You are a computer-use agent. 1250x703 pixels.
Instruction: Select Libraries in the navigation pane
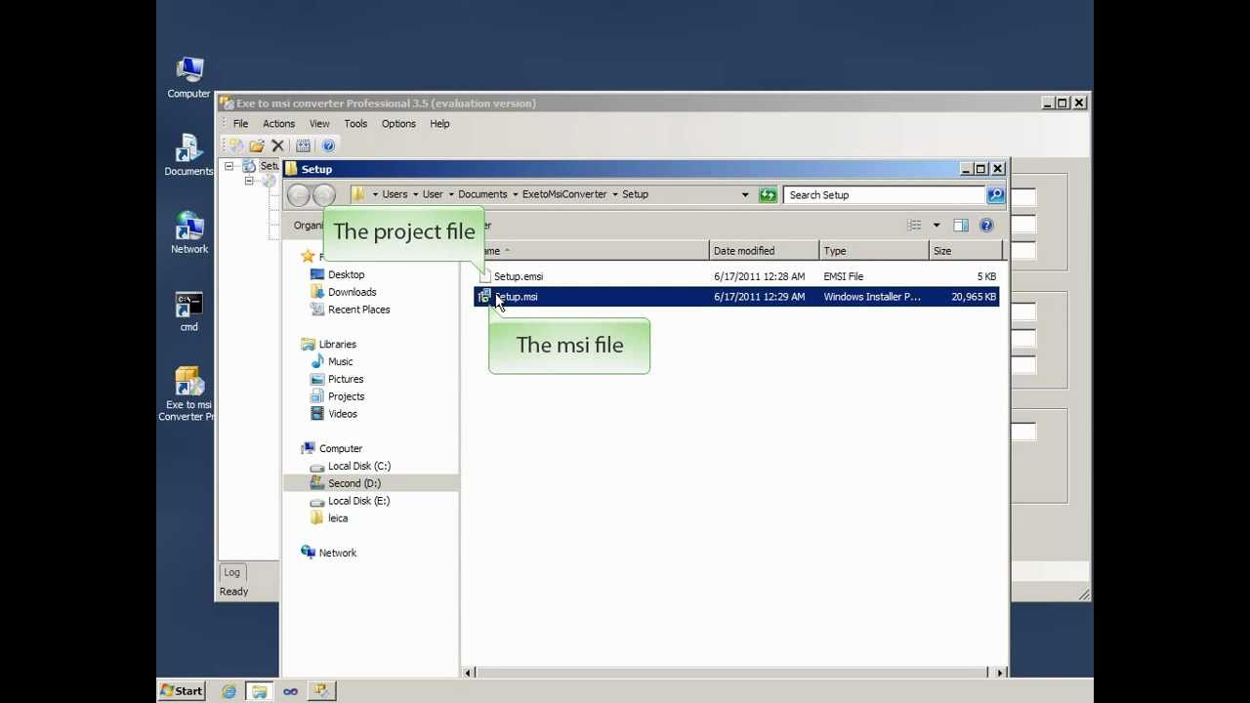point(337,345)
